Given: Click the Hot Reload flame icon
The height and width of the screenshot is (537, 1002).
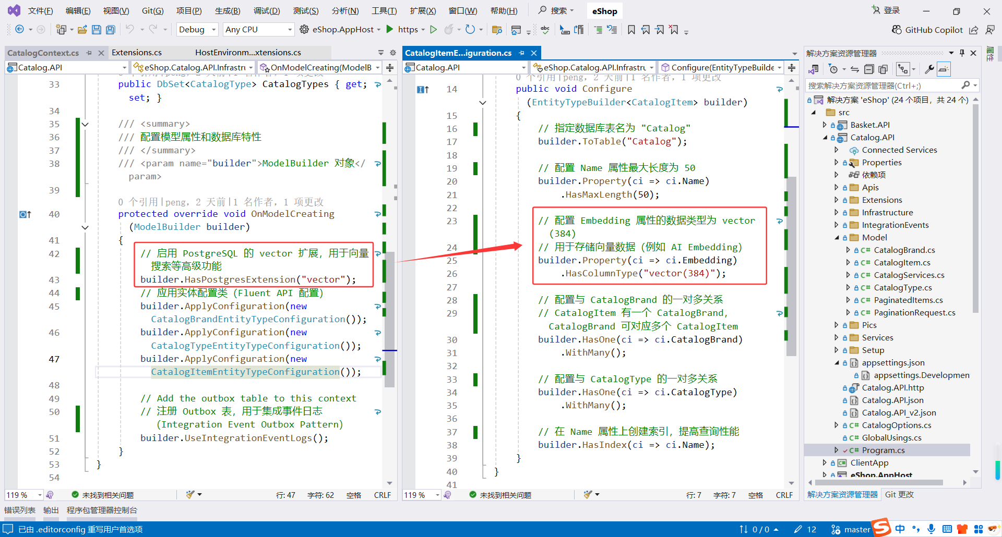Looking at the screenshot, I should (x=448, y=30).
